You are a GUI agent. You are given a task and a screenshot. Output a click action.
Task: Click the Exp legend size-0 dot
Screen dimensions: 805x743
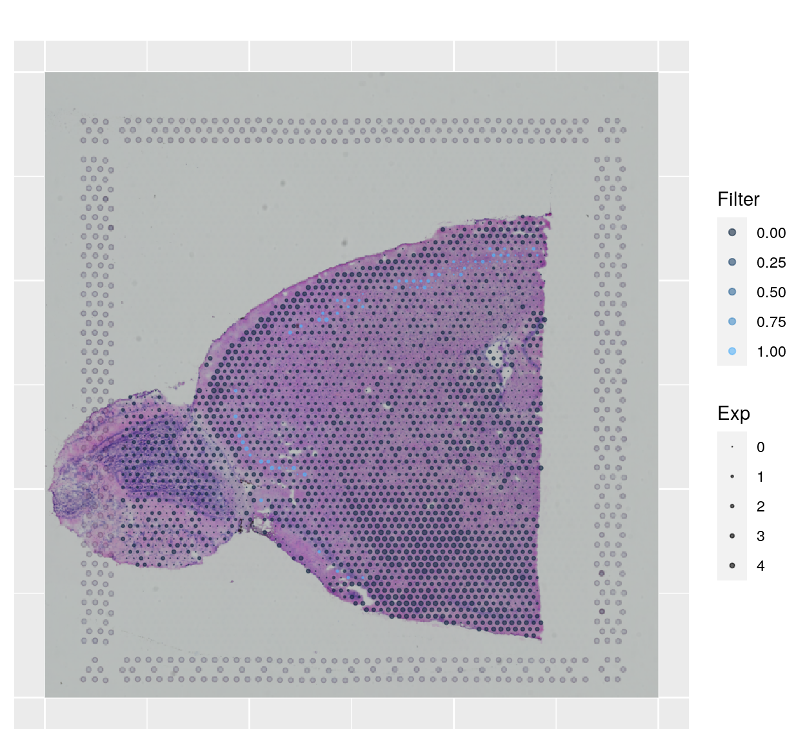point(732,446)
